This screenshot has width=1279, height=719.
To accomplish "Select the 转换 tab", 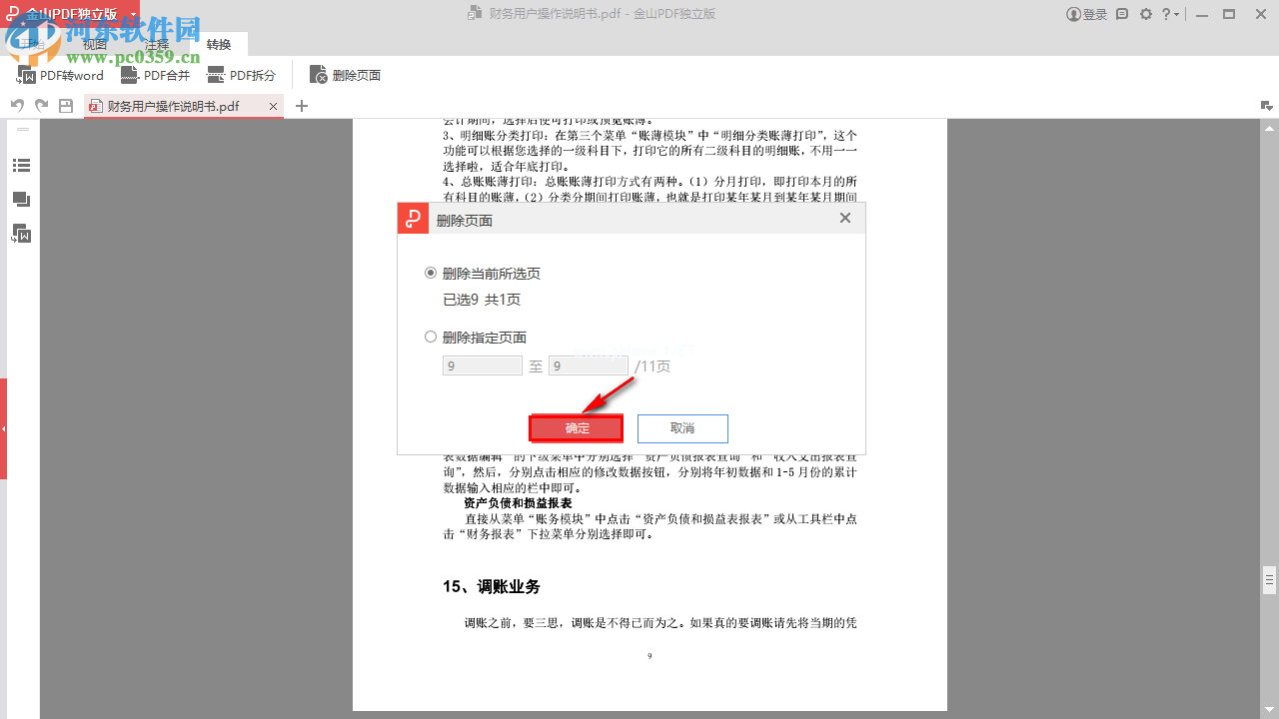I will tap(219, 44).
